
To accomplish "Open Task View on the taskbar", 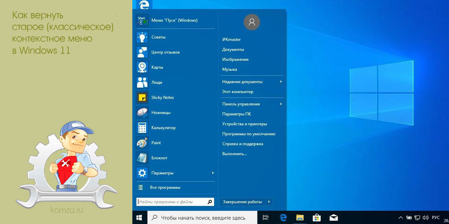I will tap(266, 218).
